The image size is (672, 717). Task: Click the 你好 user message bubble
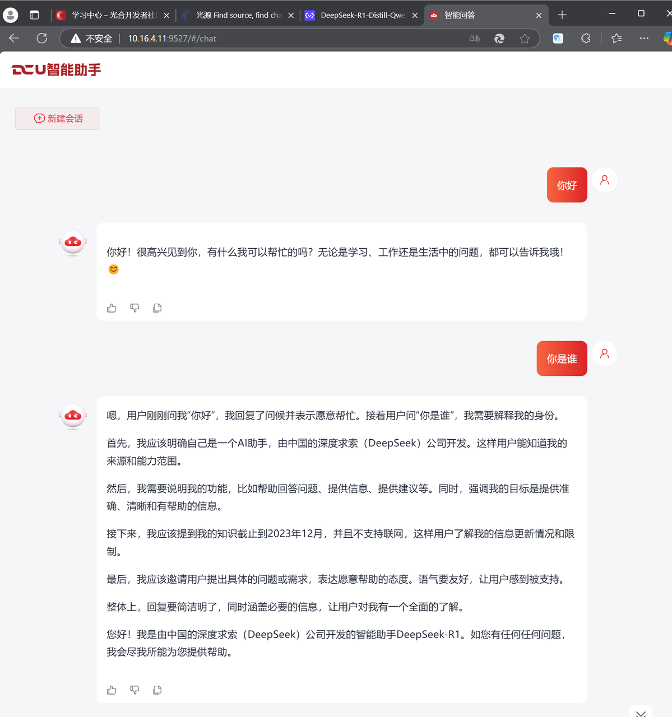(567, 185)
